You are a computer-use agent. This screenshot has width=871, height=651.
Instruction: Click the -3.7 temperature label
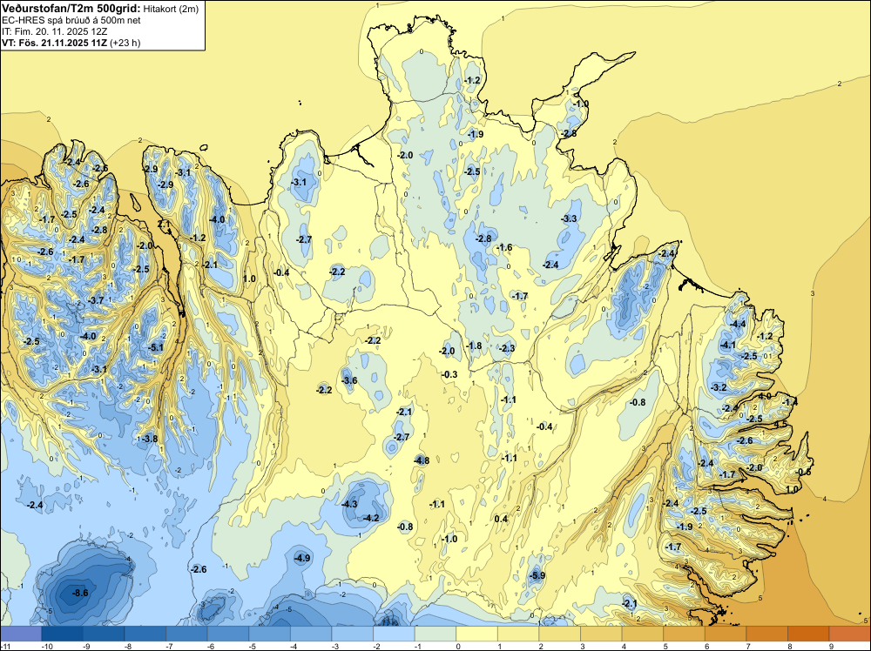96,300
